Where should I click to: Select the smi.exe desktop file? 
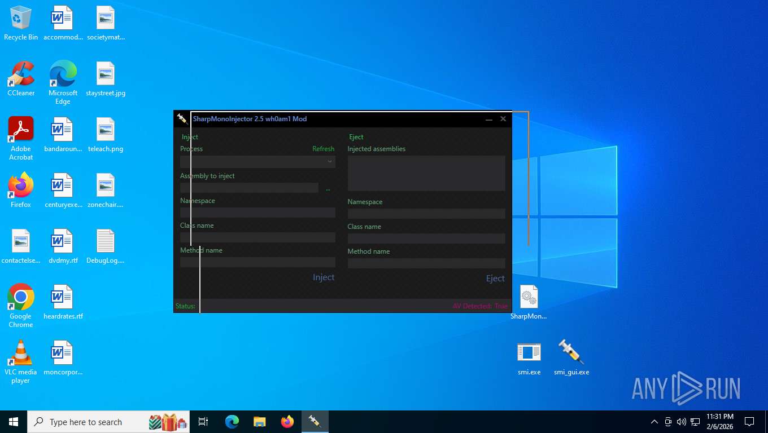coord(529,359)
